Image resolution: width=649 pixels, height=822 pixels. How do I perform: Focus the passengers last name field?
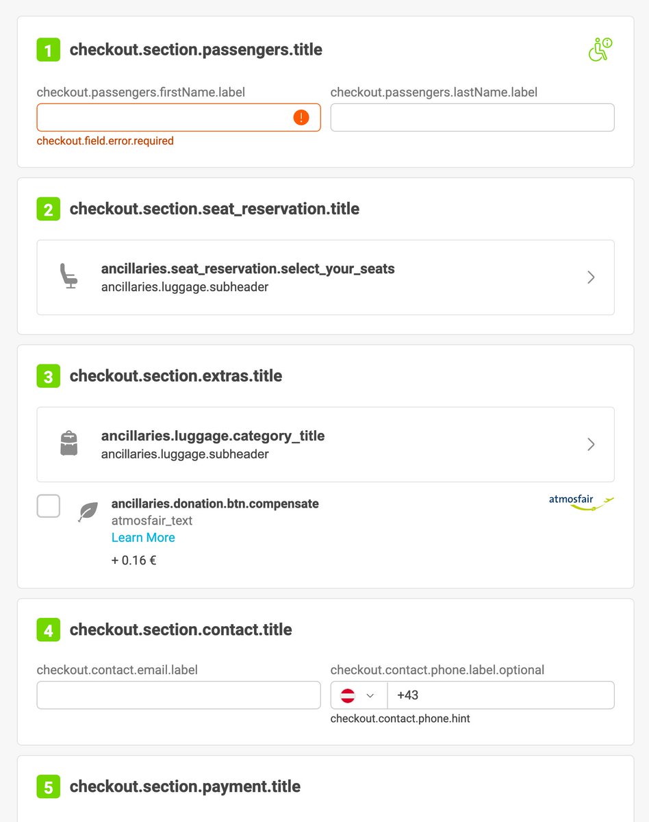472,117
